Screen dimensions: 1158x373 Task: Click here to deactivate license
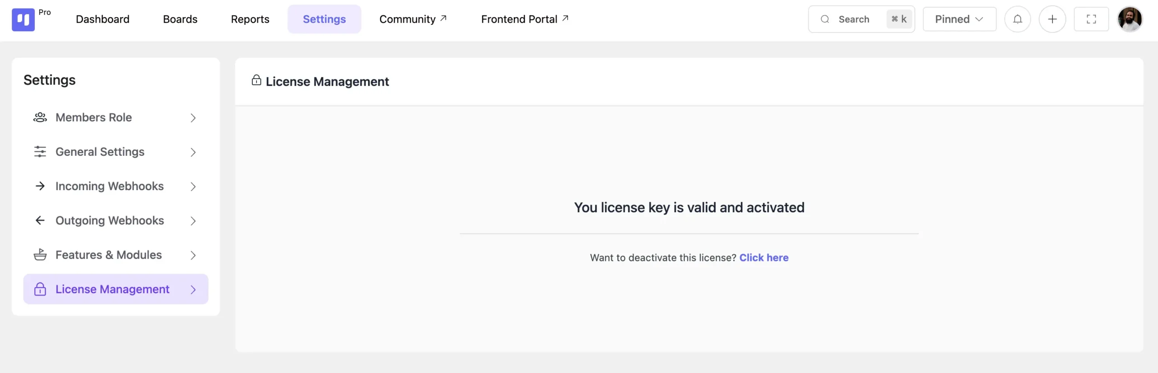point(764,257)
